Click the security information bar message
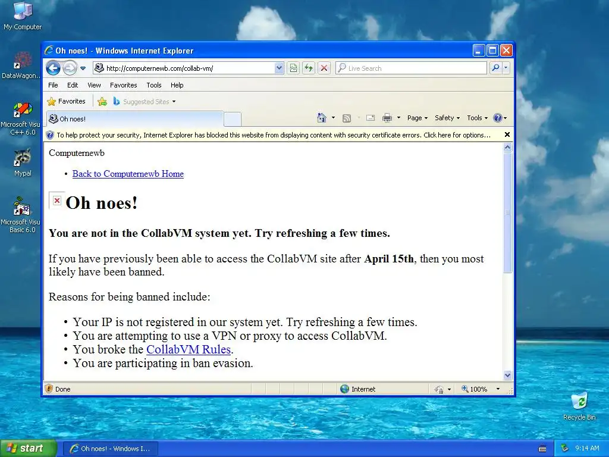 click(274, 135)
